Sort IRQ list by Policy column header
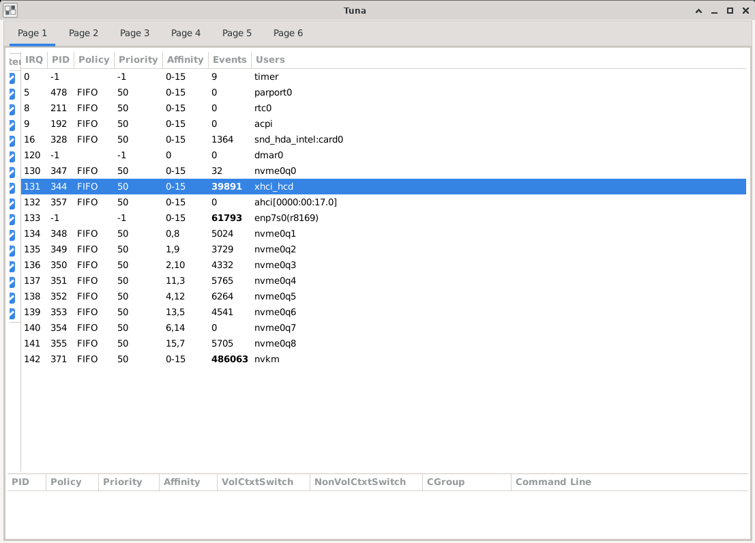This screenshot has width=755, height=543. (x=94, y=60)
